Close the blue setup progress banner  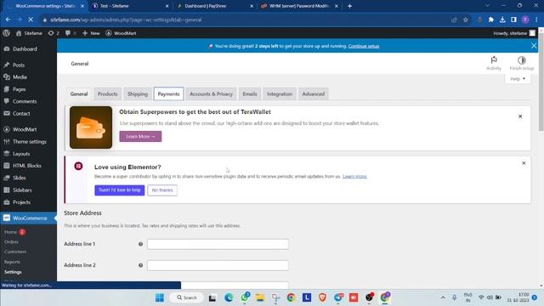click(x=534, y=46)
